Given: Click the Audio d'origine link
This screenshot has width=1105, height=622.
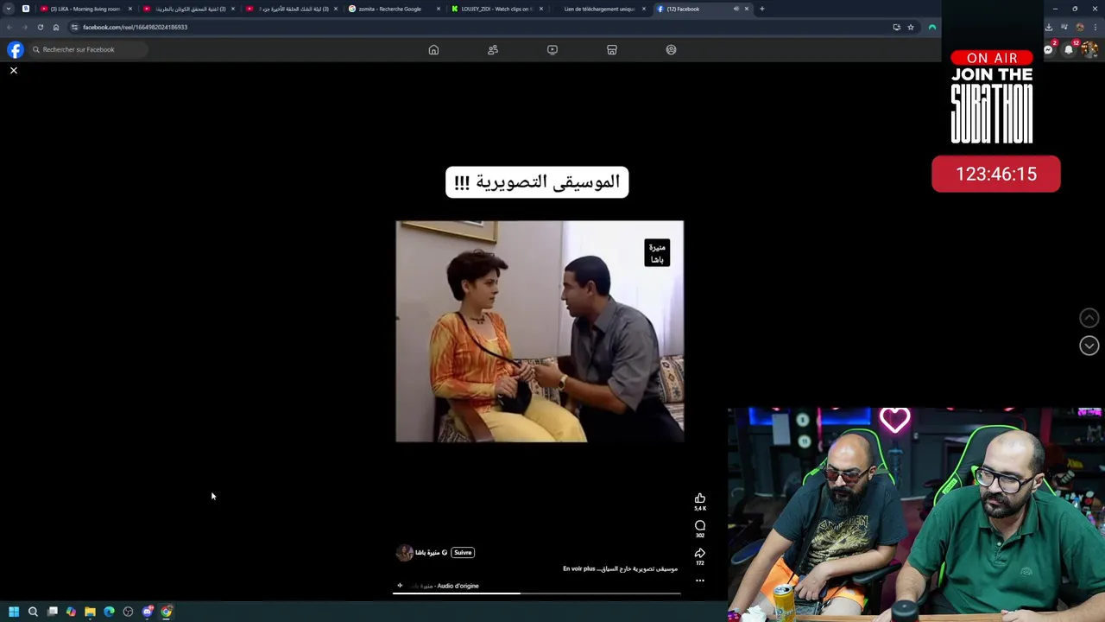Looking at the screenshot, I should point(458,586).
